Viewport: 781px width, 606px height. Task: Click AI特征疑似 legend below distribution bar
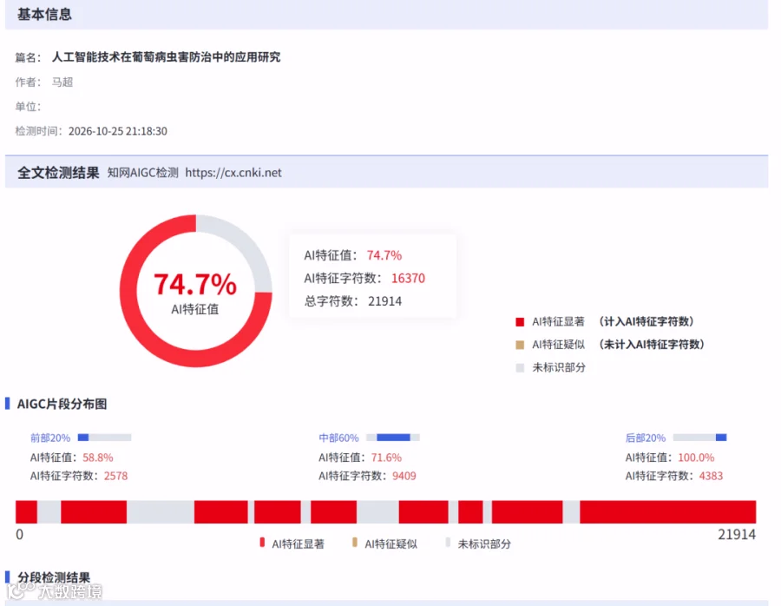click(x=385, y=543)
